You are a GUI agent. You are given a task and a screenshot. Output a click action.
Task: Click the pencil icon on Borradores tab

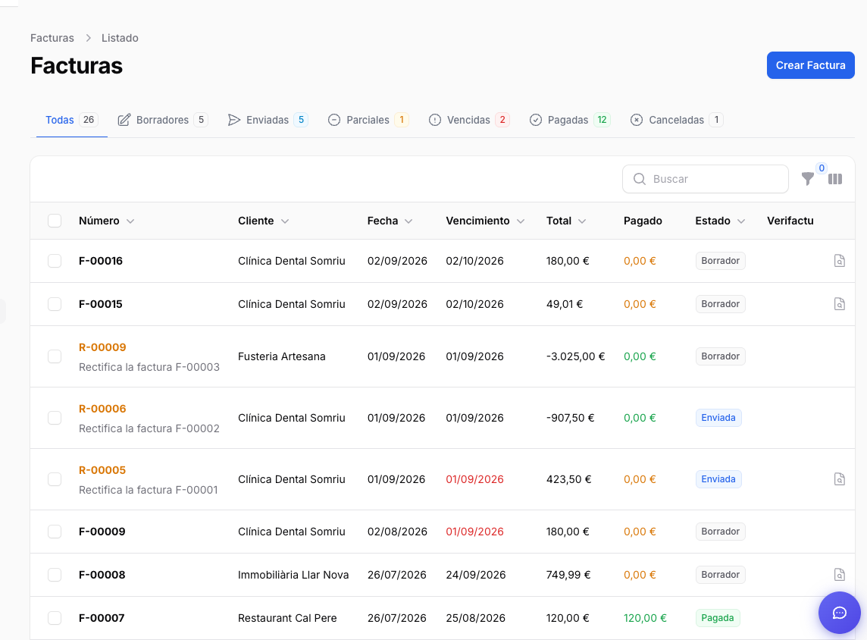124,120
